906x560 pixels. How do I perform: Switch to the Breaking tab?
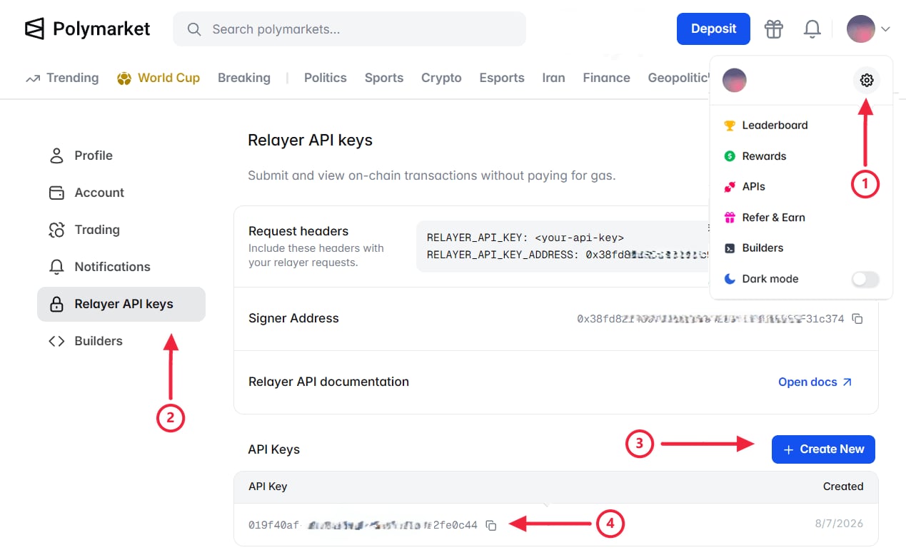pyautogui.click(x=244, y=78)
